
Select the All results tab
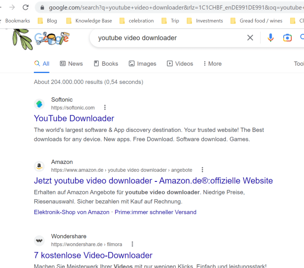[x=42, y=64]
